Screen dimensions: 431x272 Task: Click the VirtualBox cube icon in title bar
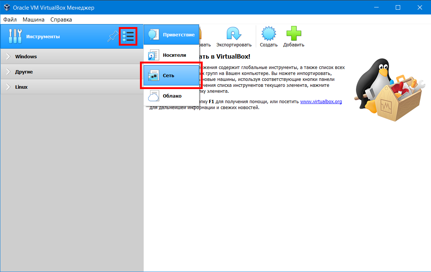click(7, 7)
